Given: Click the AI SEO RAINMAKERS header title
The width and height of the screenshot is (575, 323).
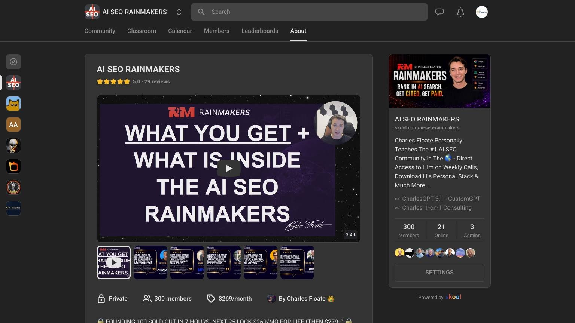Looking at the screenshot, I should pos(134,12).
